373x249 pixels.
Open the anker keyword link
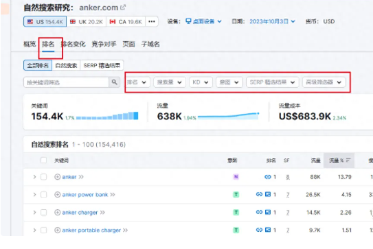coord(69,177)
